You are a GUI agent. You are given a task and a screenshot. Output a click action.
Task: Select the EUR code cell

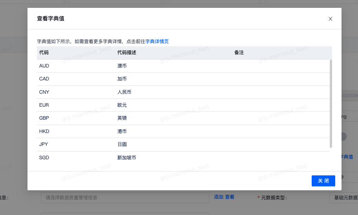pos(44,105)
